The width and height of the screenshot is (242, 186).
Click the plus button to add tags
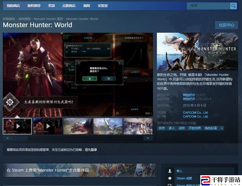click(222, 128)
